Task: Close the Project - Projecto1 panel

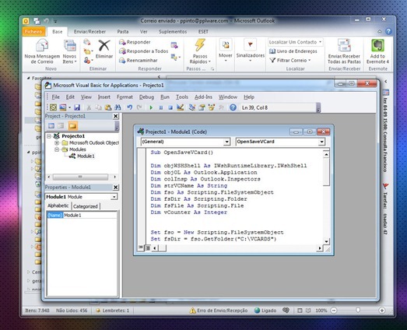Action: tap(116, 116)
